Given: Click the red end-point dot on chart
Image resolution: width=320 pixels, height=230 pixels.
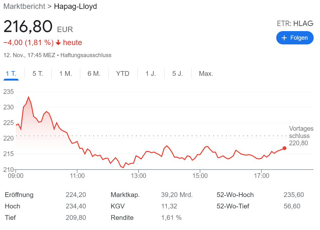Looking at the screenshot, I should coord(284,148).
